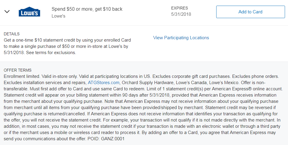Click the "Spend $50 or more" offer title
The height and width of the screenshot is (145, 288).
tap(87, 9)
